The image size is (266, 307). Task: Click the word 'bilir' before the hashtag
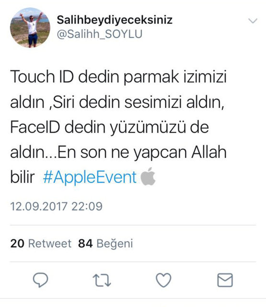[x=23, y=177]
